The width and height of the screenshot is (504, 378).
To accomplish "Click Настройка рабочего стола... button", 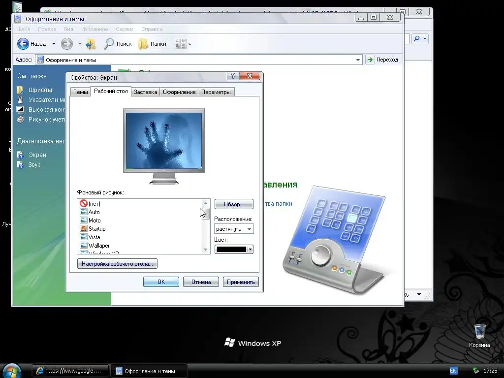I will tap(117, 264).
